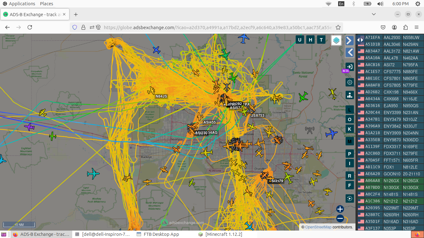Collapse the sidebar with the left arrow

(x=350, y=52)
